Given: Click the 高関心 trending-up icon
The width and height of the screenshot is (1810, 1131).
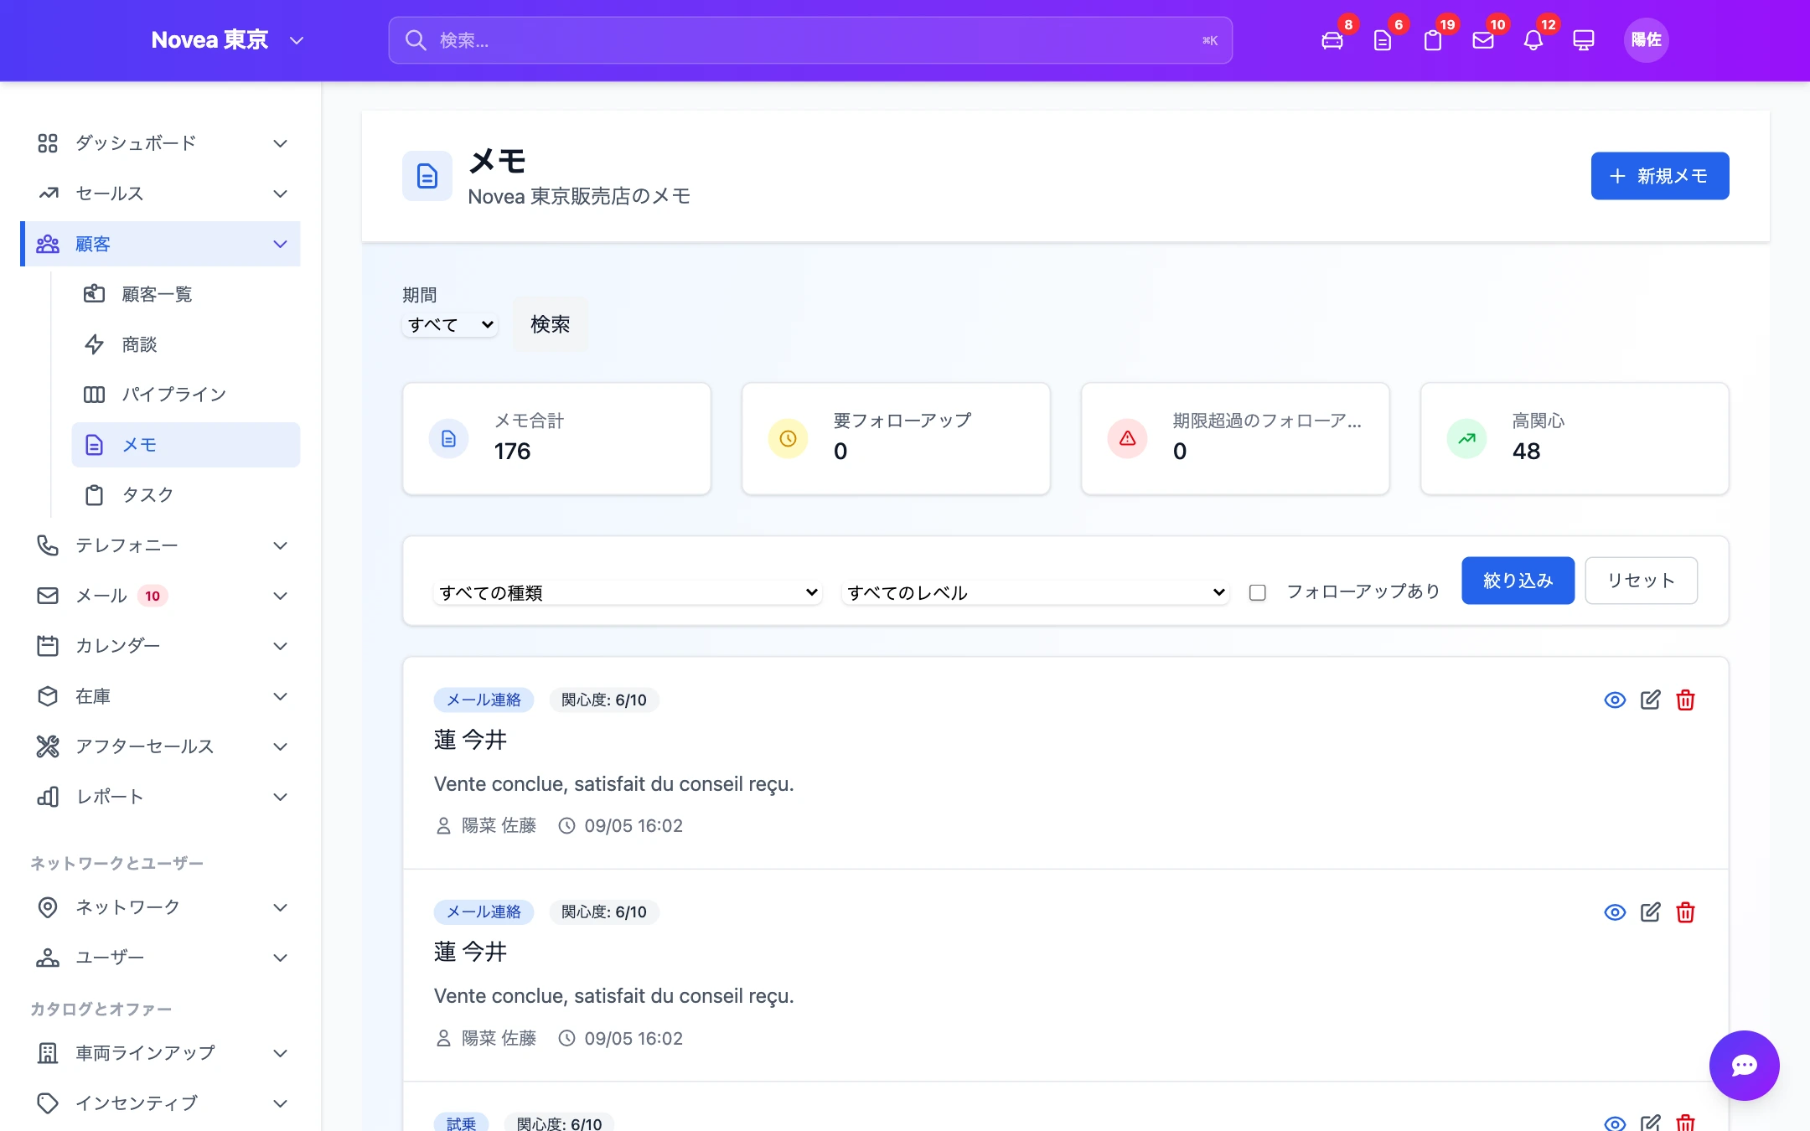Looking at the screenshot, I should point(1466,438).
